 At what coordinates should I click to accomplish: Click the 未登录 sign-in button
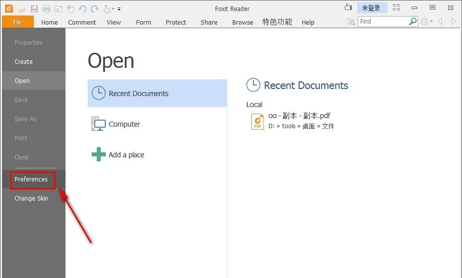(x=372, y=8)
